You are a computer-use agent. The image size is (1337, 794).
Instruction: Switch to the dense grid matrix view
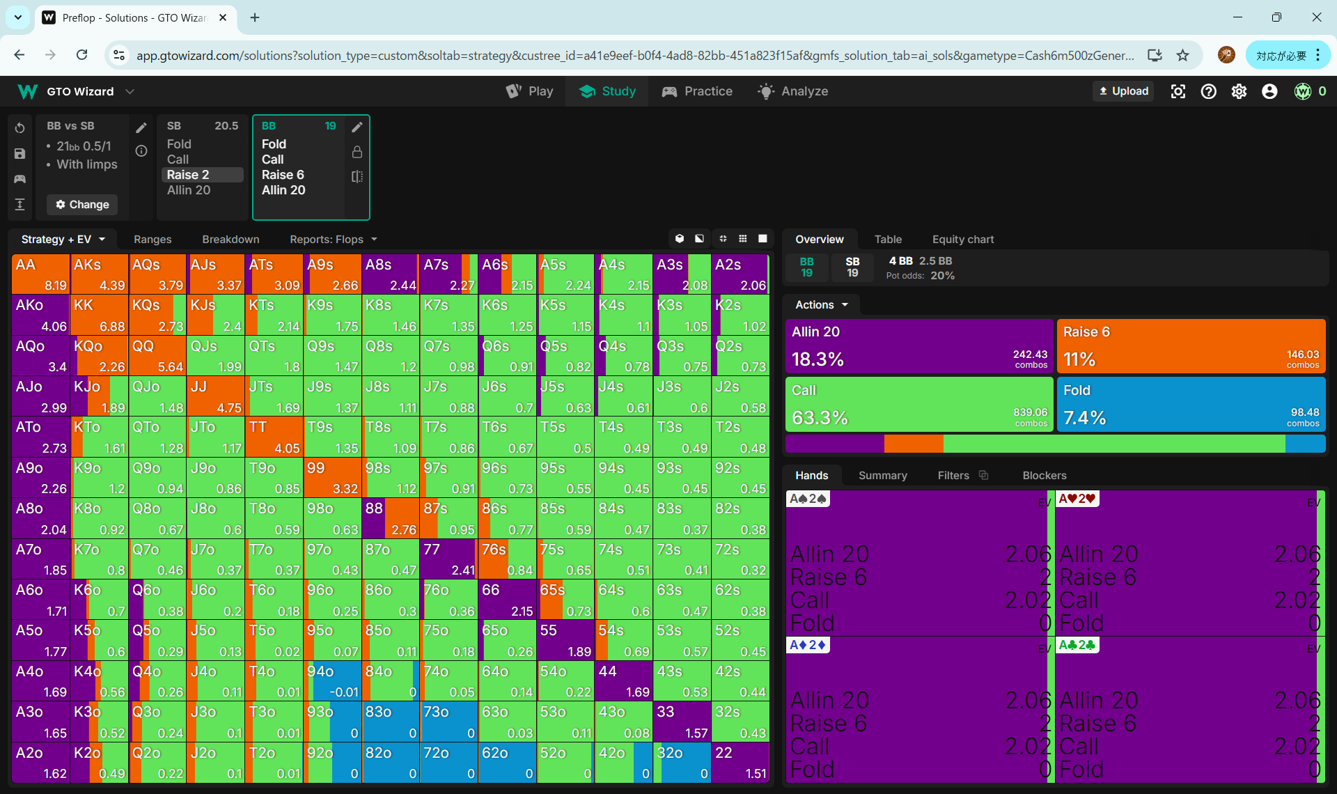click(x=743, y=239)
